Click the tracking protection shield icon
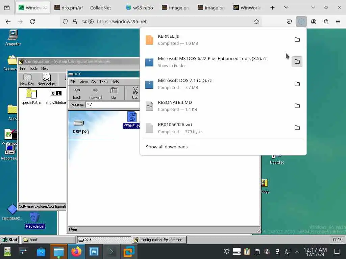This screenshot has height=259, width=346. pos(65,22)
